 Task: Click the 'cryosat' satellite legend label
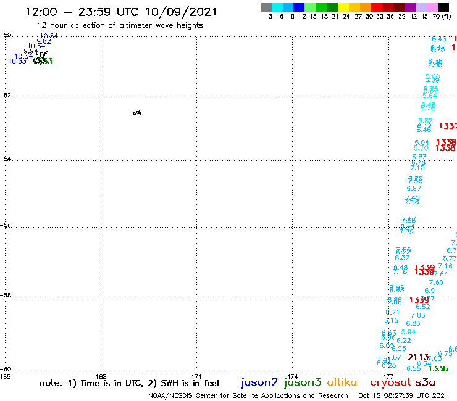(391, 382)
